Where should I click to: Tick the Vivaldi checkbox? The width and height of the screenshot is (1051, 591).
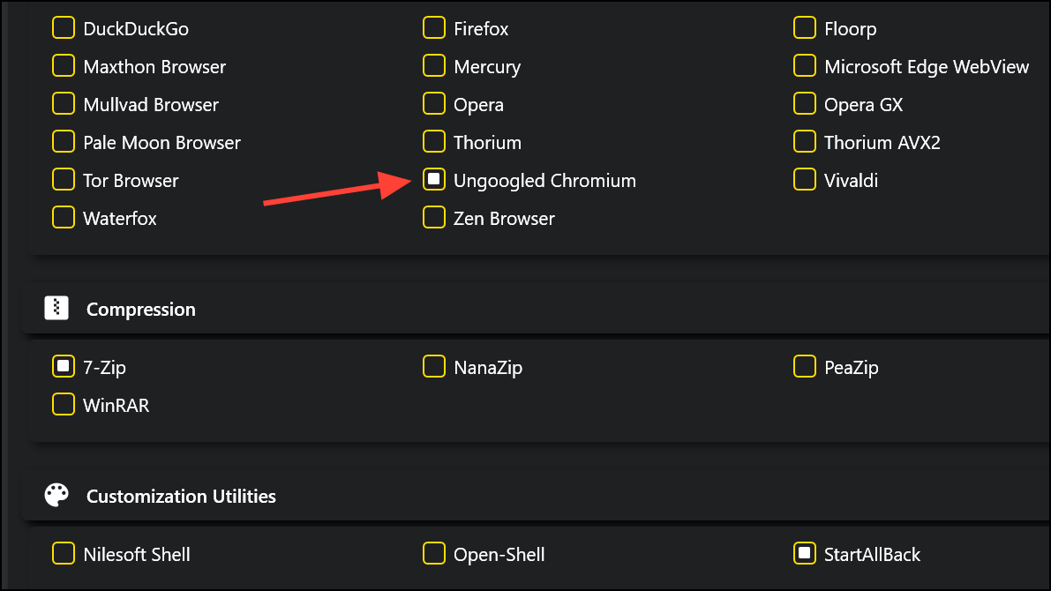(804, 180)
